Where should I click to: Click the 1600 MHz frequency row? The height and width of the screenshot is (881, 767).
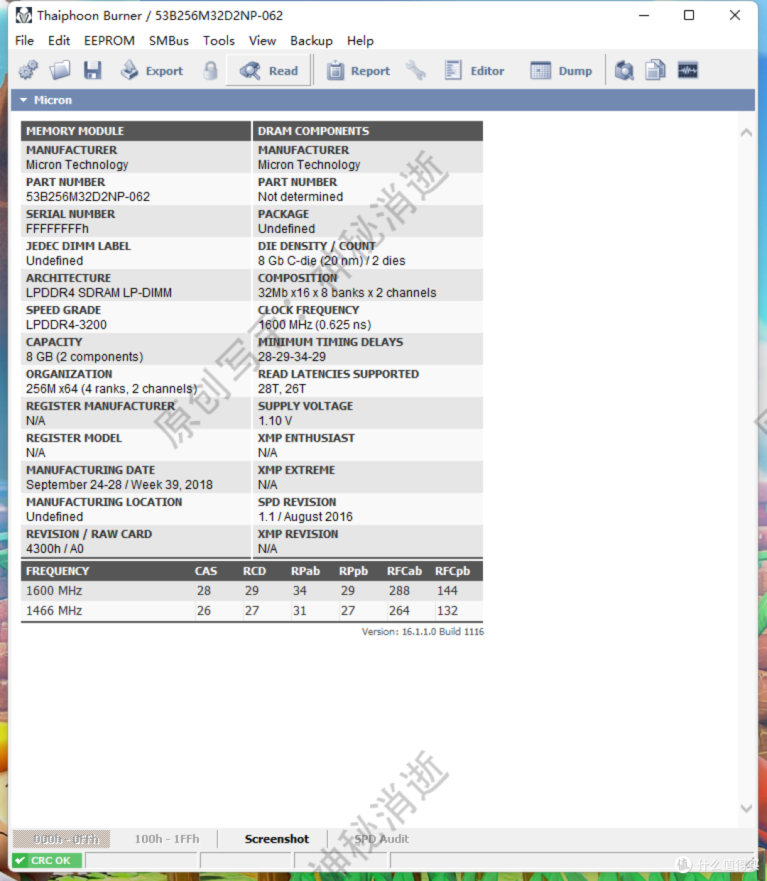coord(251,591)
